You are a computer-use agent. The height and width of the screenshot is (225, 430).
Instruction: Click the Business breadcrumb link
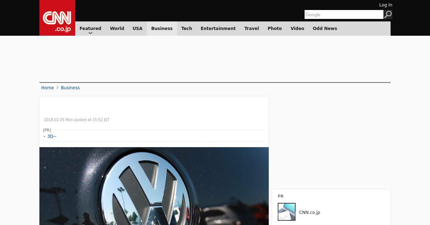(70, 88)
